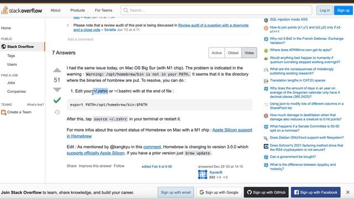Click the Stack Overflow logo

point(22,11)
